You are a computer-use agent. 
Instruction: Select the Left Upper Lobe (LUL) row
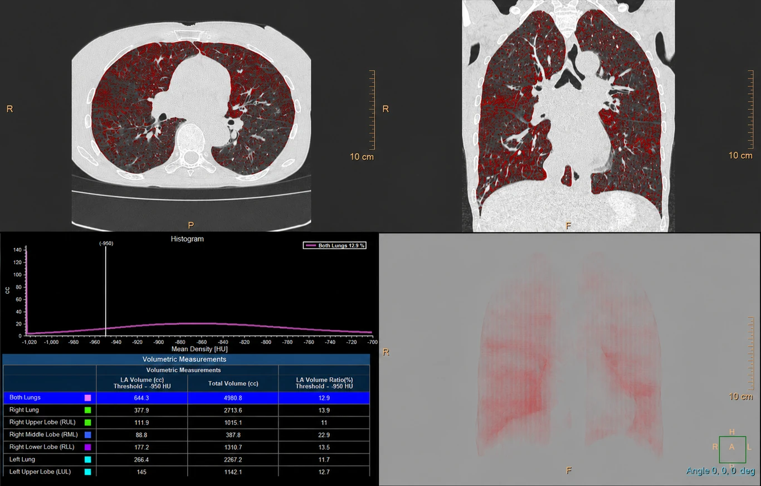coord(186,472)
